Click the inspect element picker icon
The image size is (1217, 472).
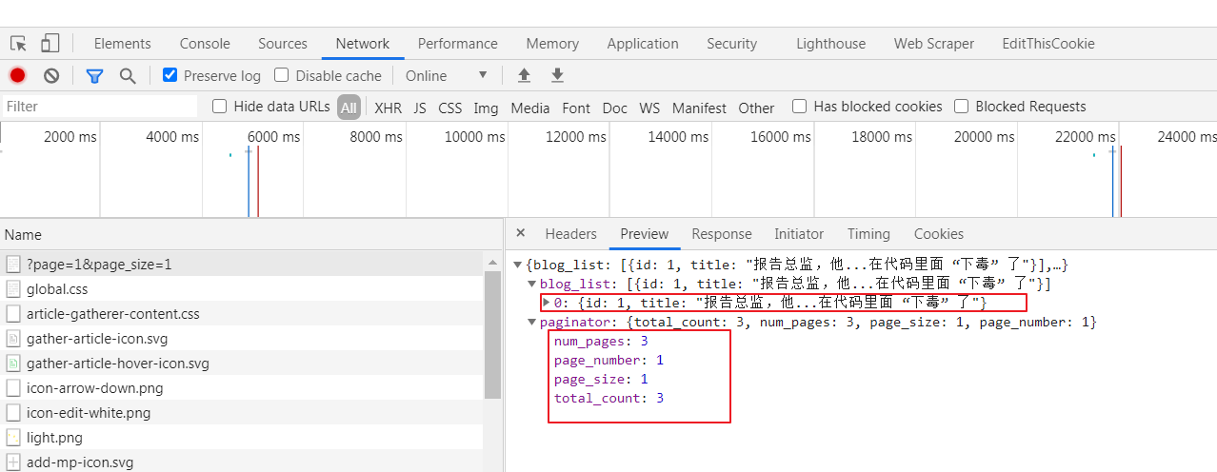pos(18,44)
